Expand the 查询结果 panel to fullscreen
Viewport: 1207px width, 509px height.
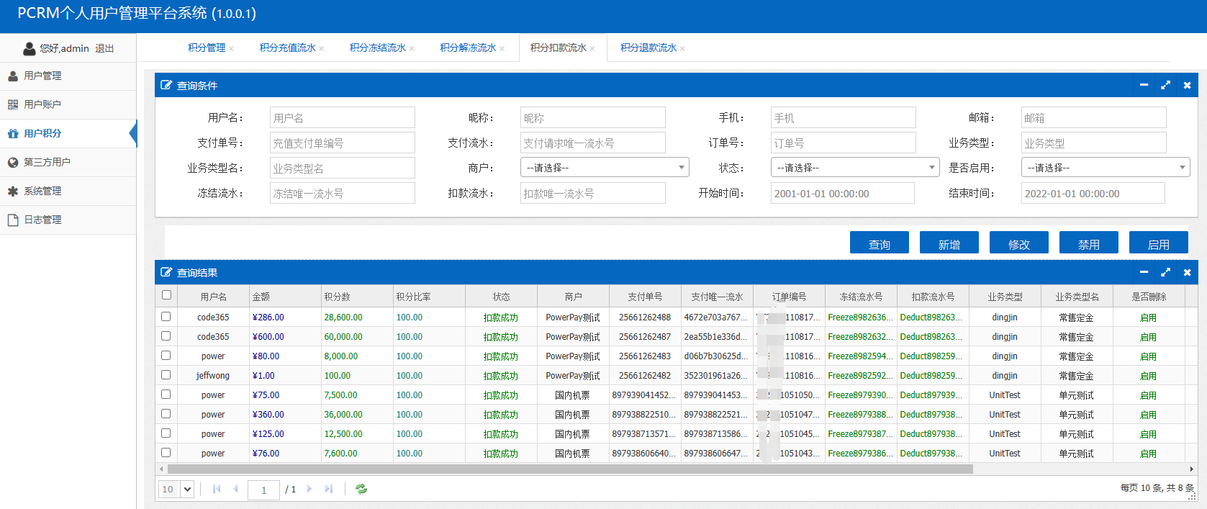1165,272
